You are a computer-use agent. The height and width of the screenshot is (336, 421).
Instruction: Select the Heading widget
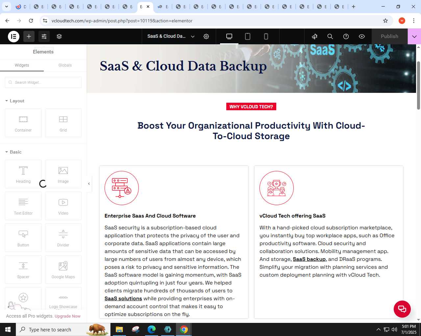click(x=23, y=174)
